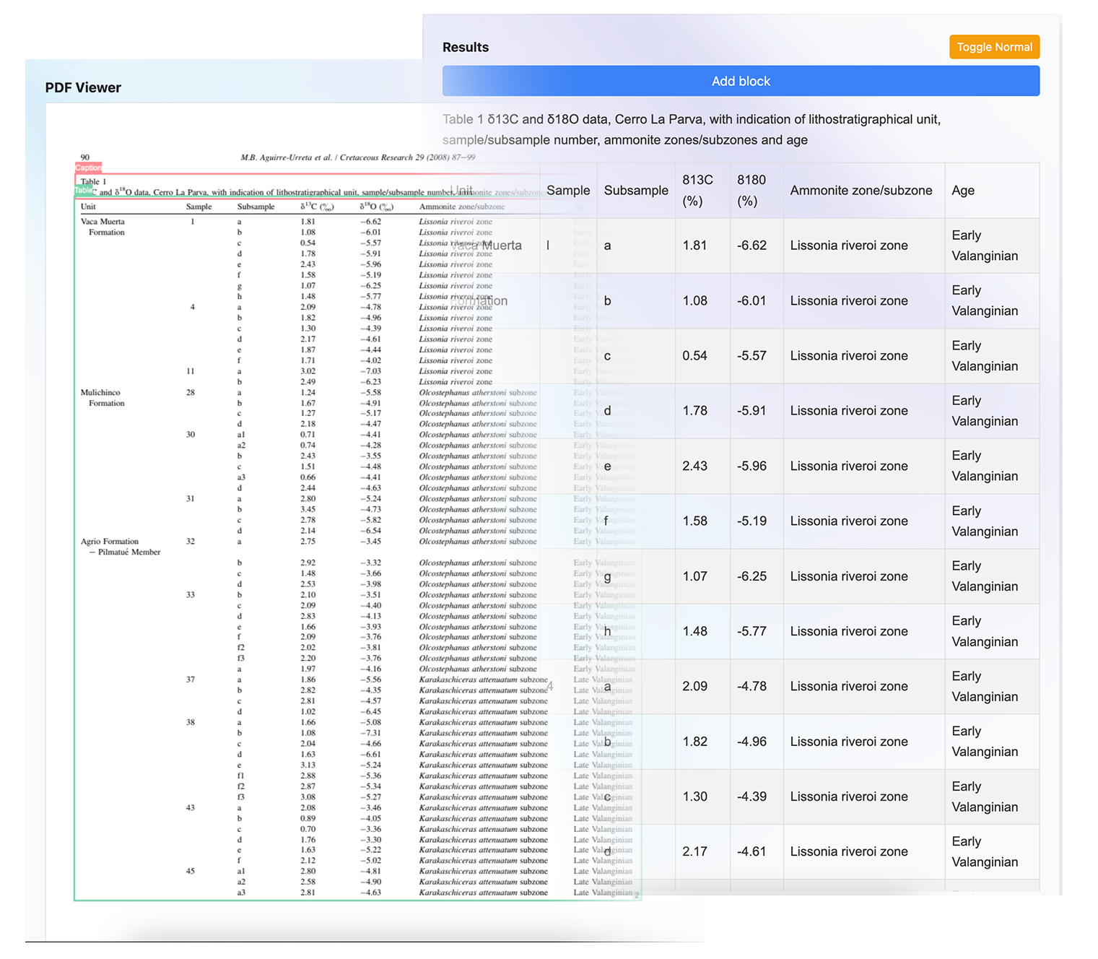Select the -4.78 cell in Results table
Viewport: 1098px width, 959px height.
point(757,686)
